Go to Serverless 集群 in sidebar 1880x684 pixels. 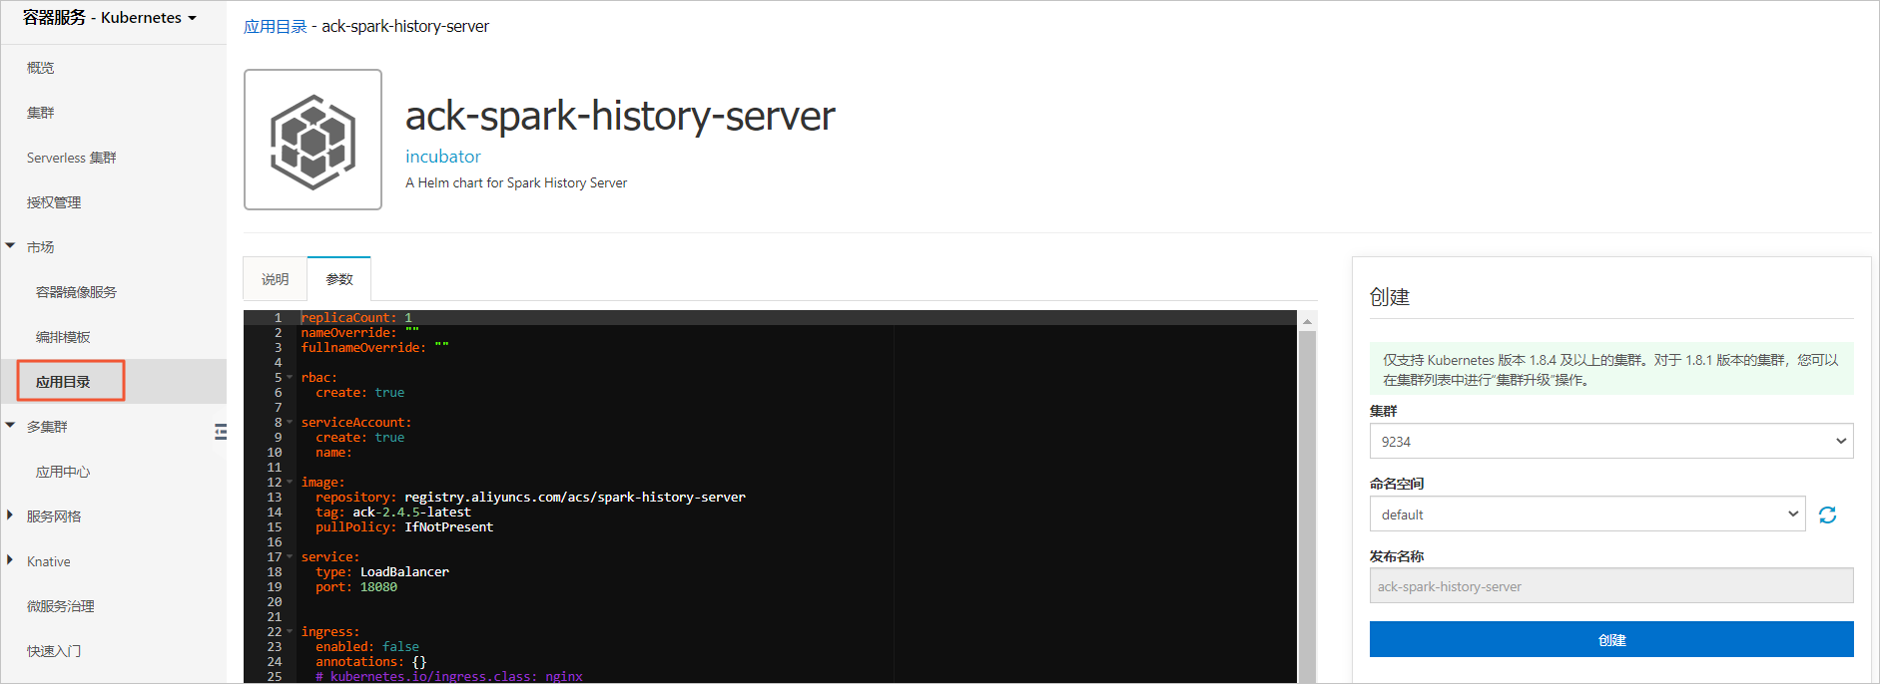coord(72,158)
